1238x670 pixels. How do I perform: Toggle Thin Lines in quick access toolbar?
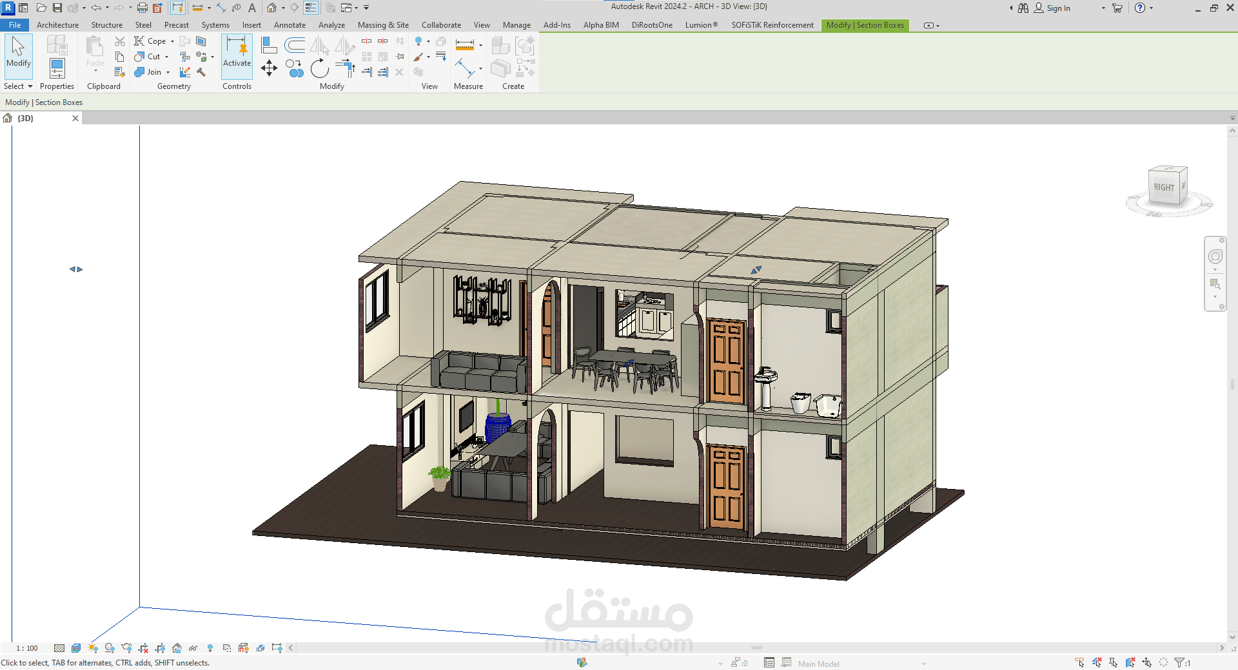tap(311, 8)
